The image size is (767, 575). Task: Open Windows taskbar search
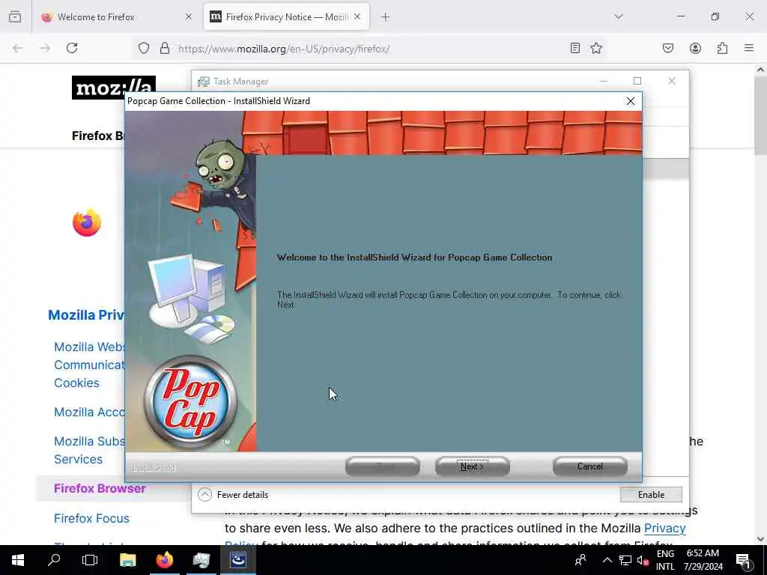(x=54, y=560)
